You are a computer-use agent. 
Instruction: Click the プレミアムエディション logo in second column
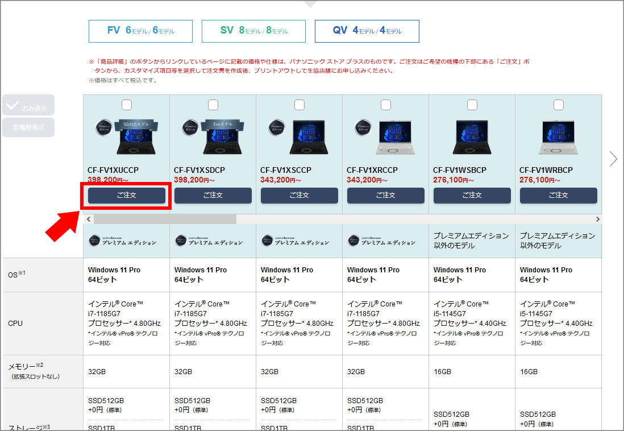tap(209, 241)
